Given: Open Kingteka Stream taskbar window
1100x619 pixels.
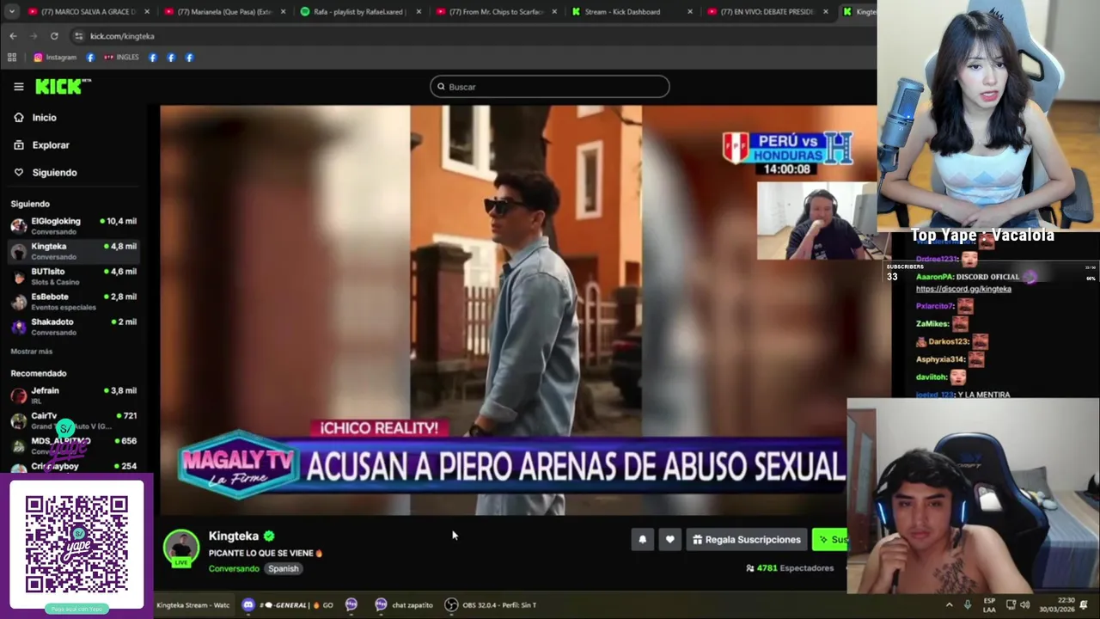Looking at the screenshot, I should [192, 605].
